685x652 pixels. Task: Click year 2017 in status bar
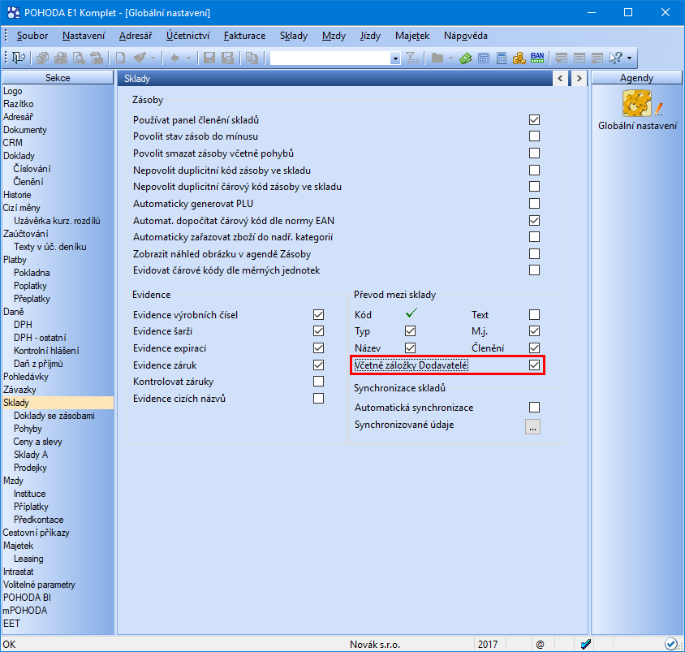coord(488,644)
